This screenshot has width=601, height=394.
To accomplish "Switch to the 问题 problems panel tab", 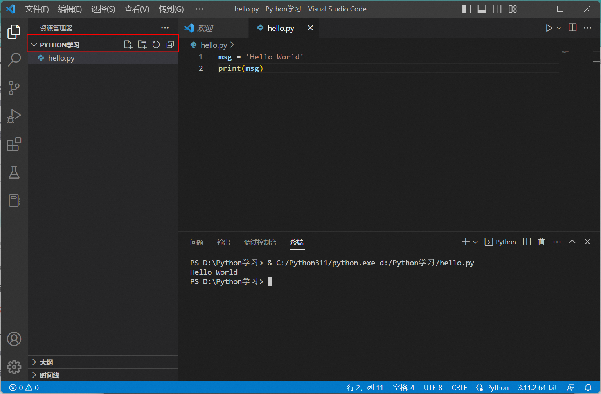I will pyautogui.click(x=196, y=242).
